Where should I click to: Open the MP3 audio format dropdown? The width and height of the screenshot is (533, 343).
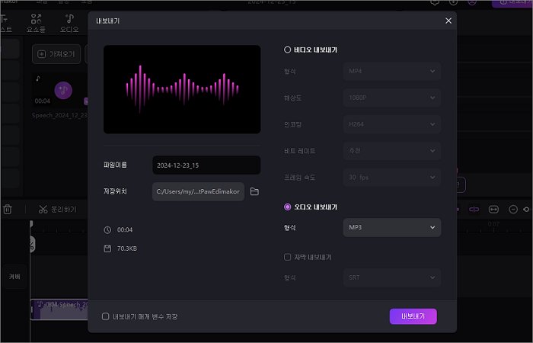coord(392,227)
